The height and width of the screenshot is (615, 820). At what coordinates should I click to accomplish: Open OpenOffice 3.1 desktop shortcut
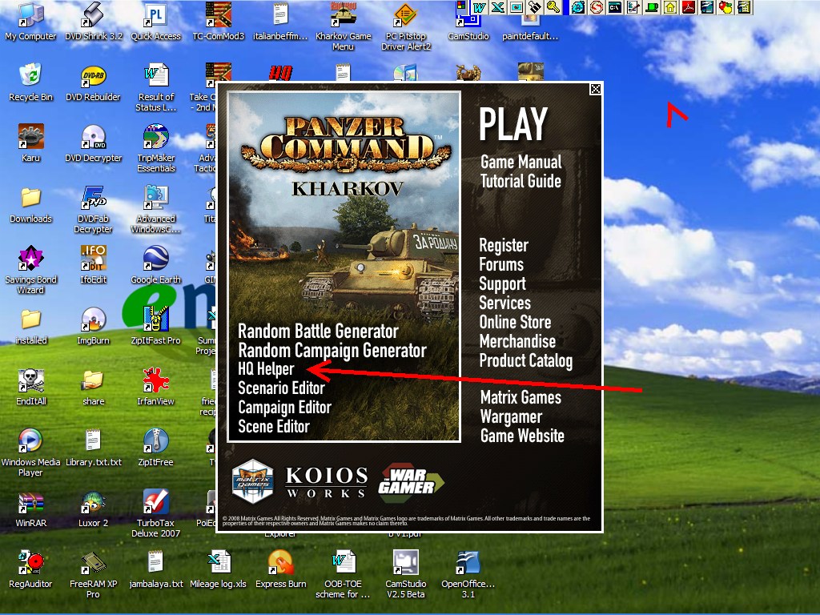click(x=468, y=574)
